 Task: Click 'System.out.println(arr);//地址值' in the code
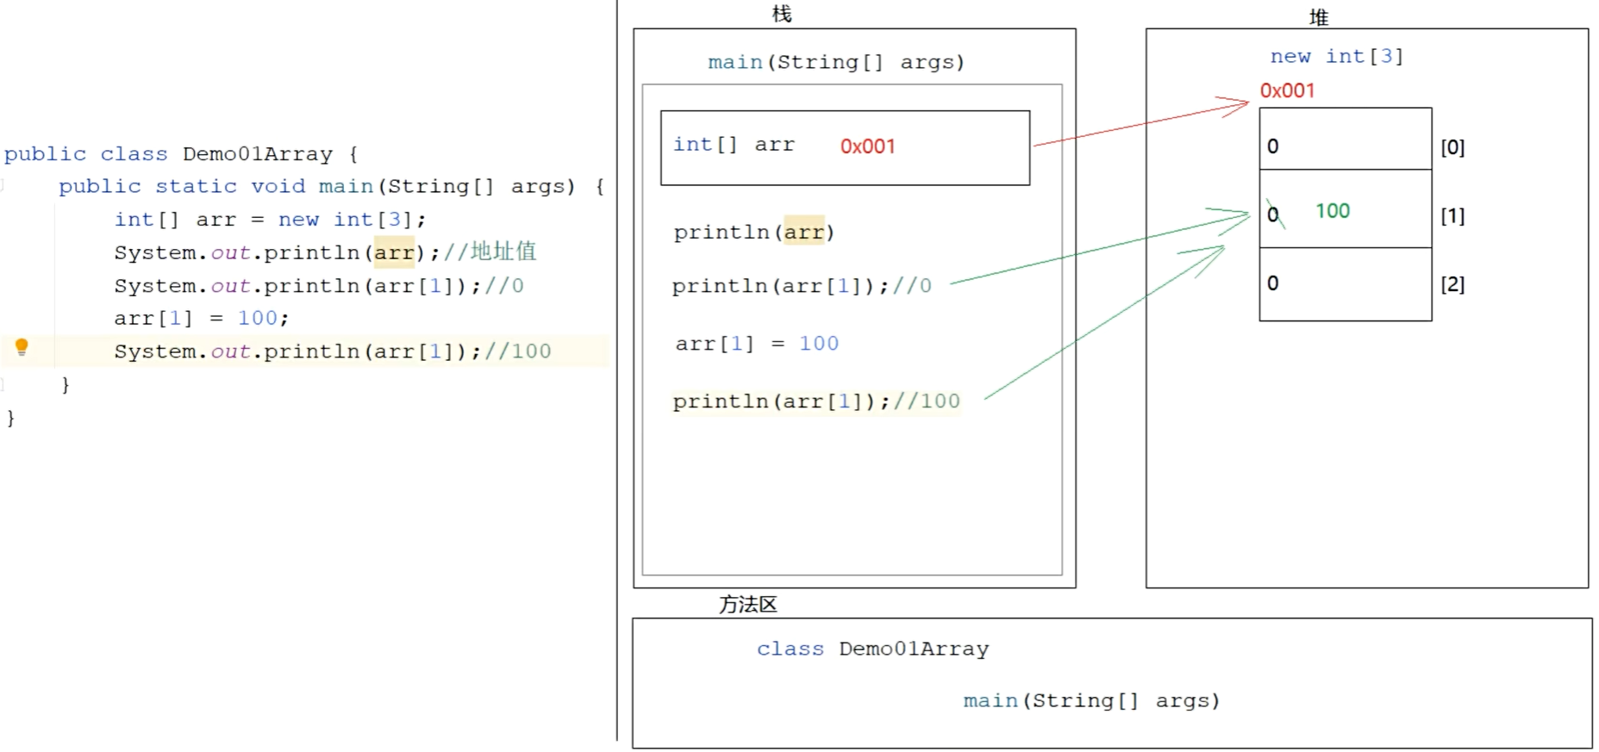pyautogui.click(x=325, y=252)
